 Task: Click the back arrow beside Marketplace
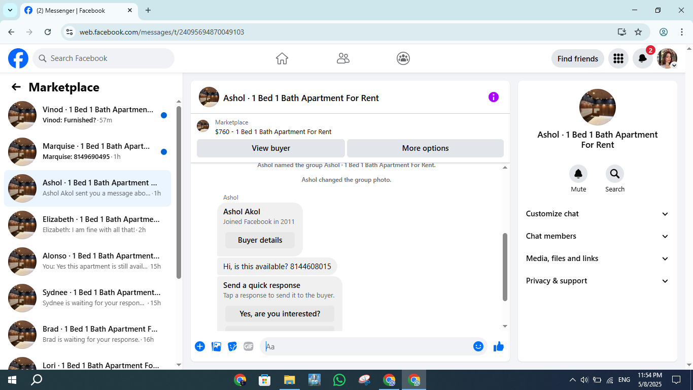16,87
